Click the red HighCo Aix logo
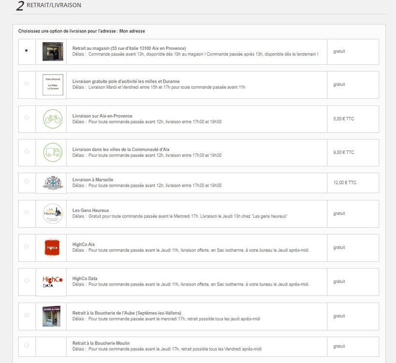 pyautogui.click(x=52, y=247)
